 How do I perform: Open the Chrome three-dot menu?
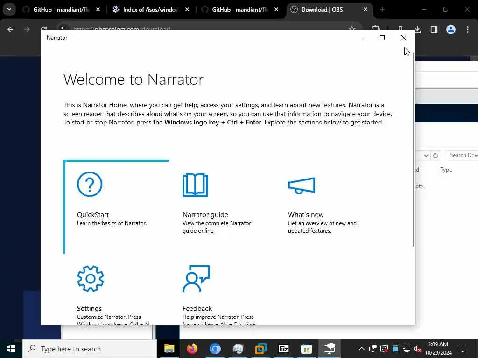pyautogui.click(x=468, y=29)
